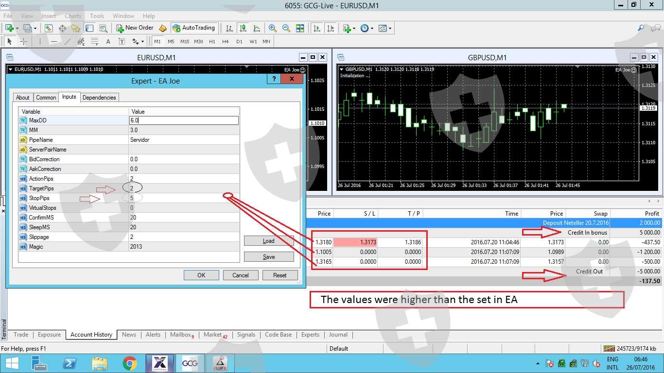Open the Charts menu
This screenshot has width=664, height=373.
point(73,16)
